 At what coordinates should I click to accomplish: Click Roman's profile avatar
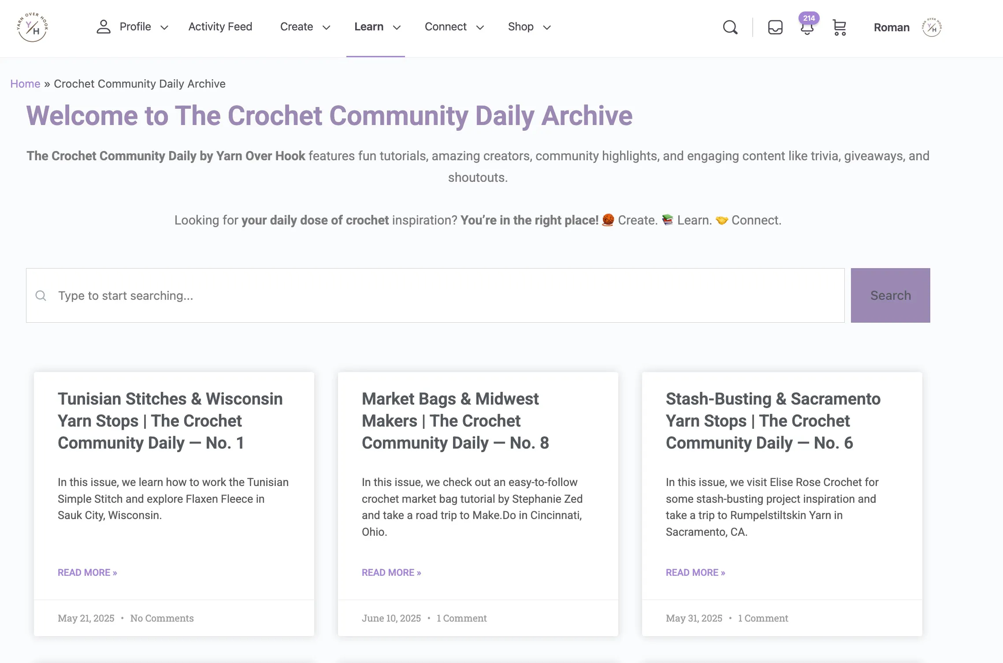(x=932, y=27)
